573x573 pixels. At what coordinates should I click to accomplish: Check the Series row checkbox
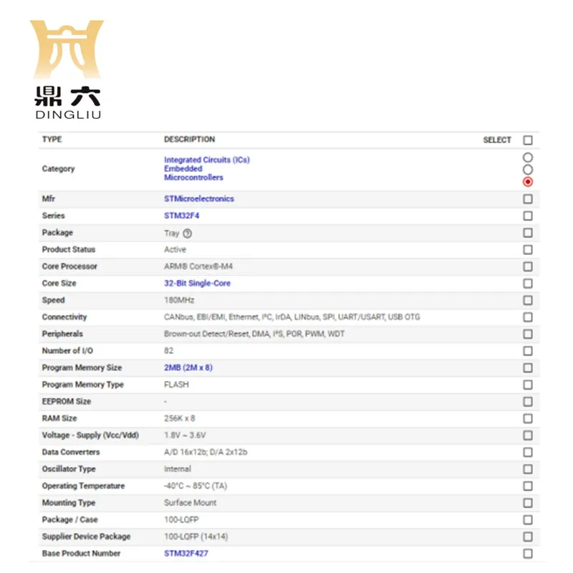pos(527,216)
